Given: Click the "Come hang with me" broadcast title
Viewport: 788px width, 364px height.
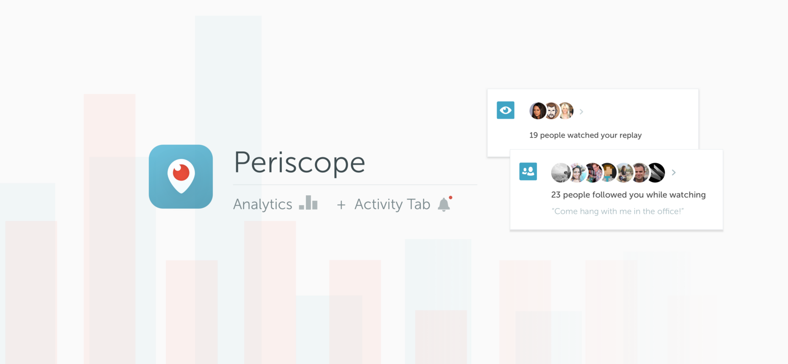Looking at the screenshot, I should click(x=617, y=211).
